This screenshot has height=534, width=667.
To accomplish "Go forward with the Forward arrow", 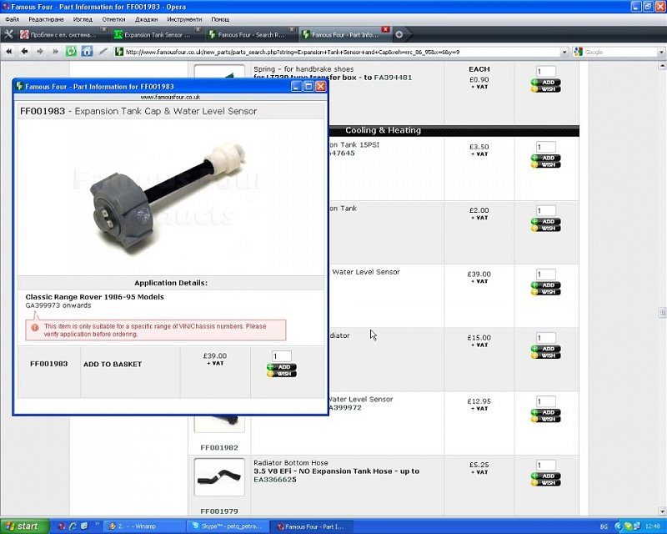I will click(40, 52).
